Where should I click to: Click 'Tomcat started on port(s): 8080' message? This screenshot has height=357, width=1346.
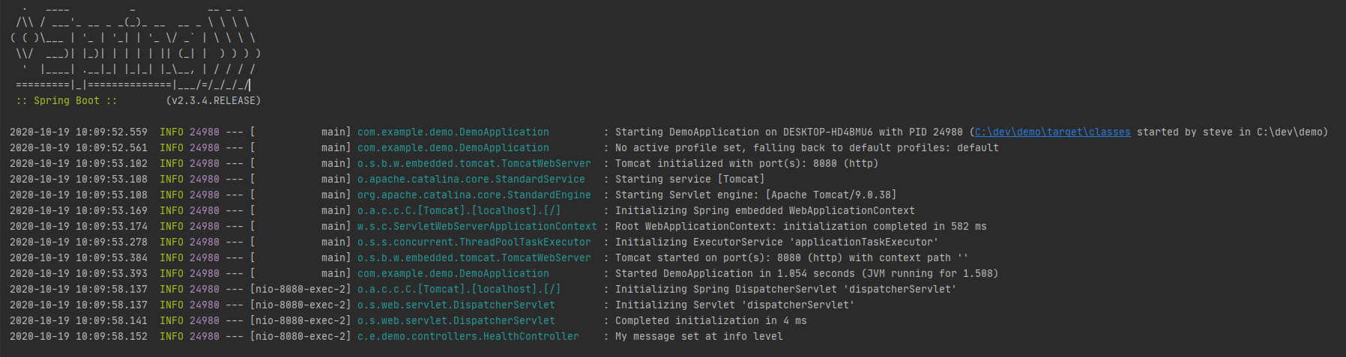tap(792, 258)
